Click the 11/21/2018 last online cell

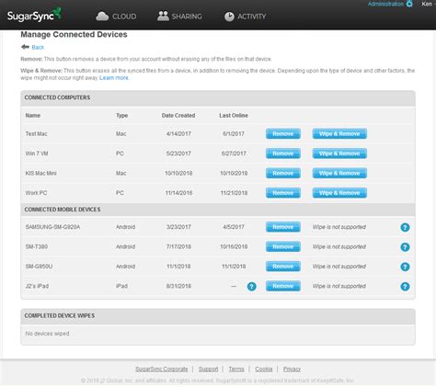click(x=234, y=193)
